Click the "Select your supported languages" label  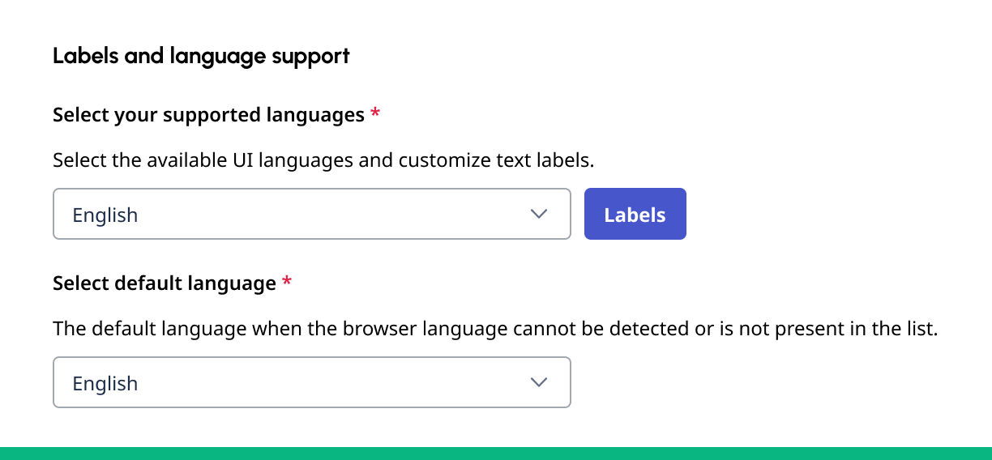click(208, 115)
